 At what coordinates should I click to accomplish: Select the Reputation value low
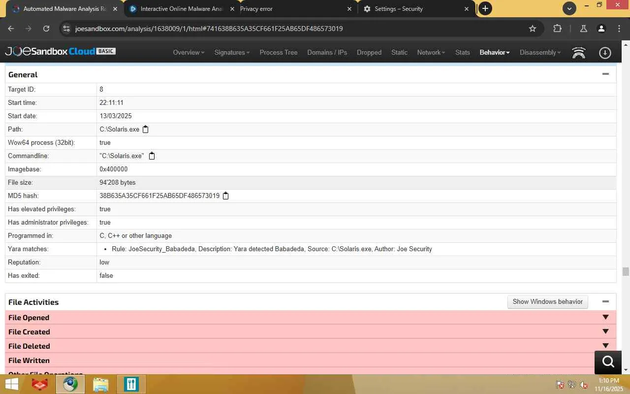pyautogui.click(x=104, y=263)
